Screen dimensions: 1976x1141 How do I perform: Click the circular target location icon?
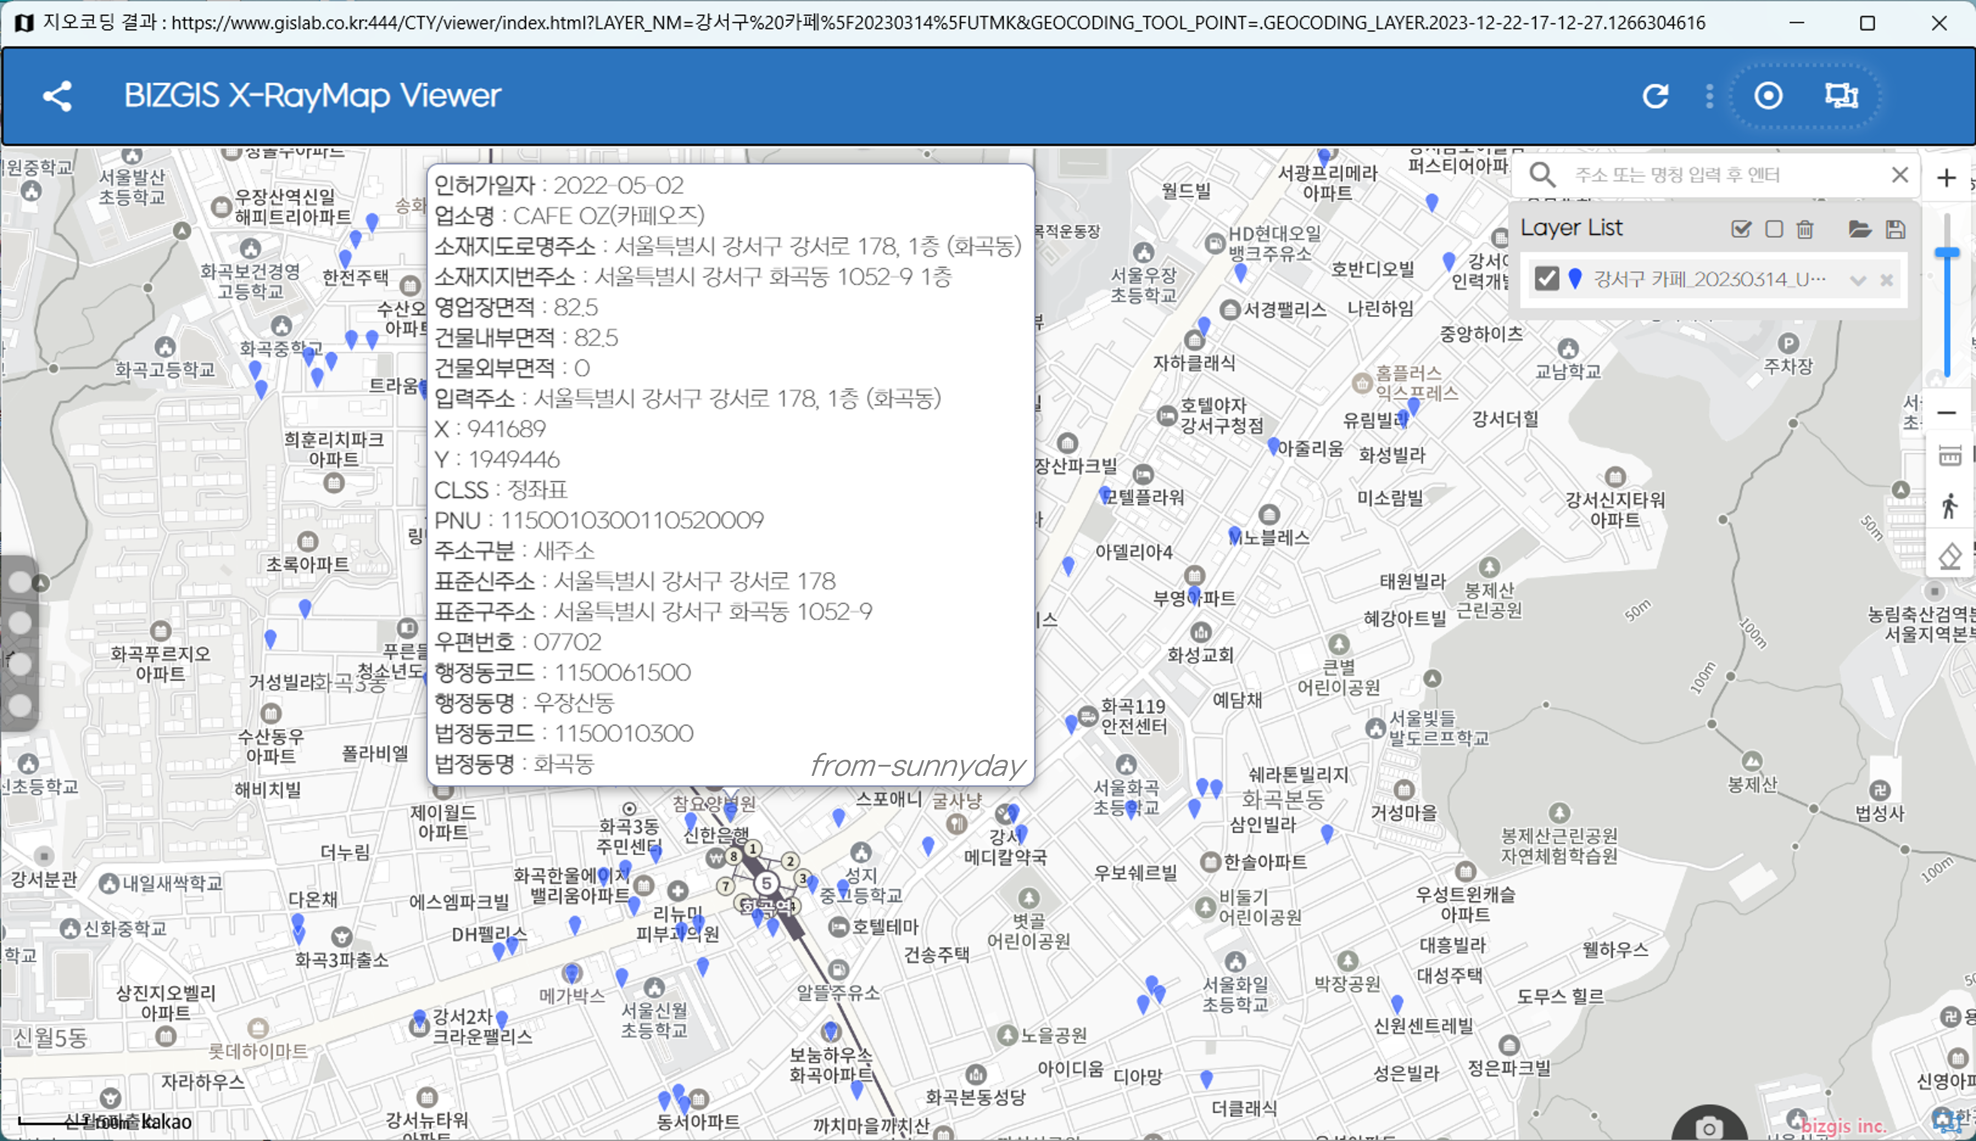point(1768,95)
